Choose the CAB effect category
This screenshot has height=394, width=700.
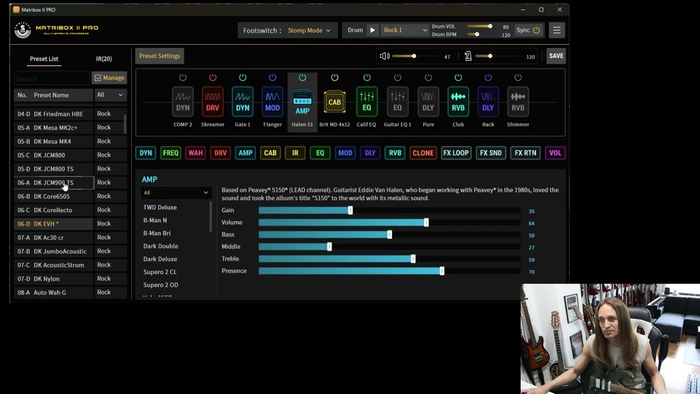tap(270, 153)
